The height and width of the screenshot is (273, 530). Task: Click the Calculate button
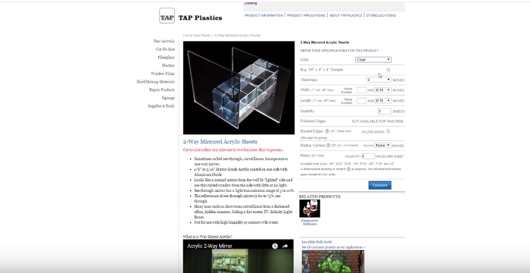380,185
